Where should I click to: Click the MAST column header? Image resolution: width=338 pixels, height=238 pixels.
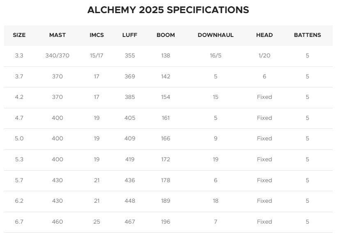tap(57, 35)
